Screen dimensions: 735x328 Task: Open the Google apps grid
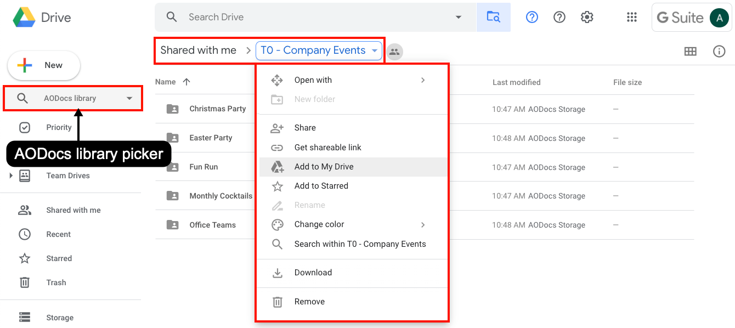(x=632, y=17)
